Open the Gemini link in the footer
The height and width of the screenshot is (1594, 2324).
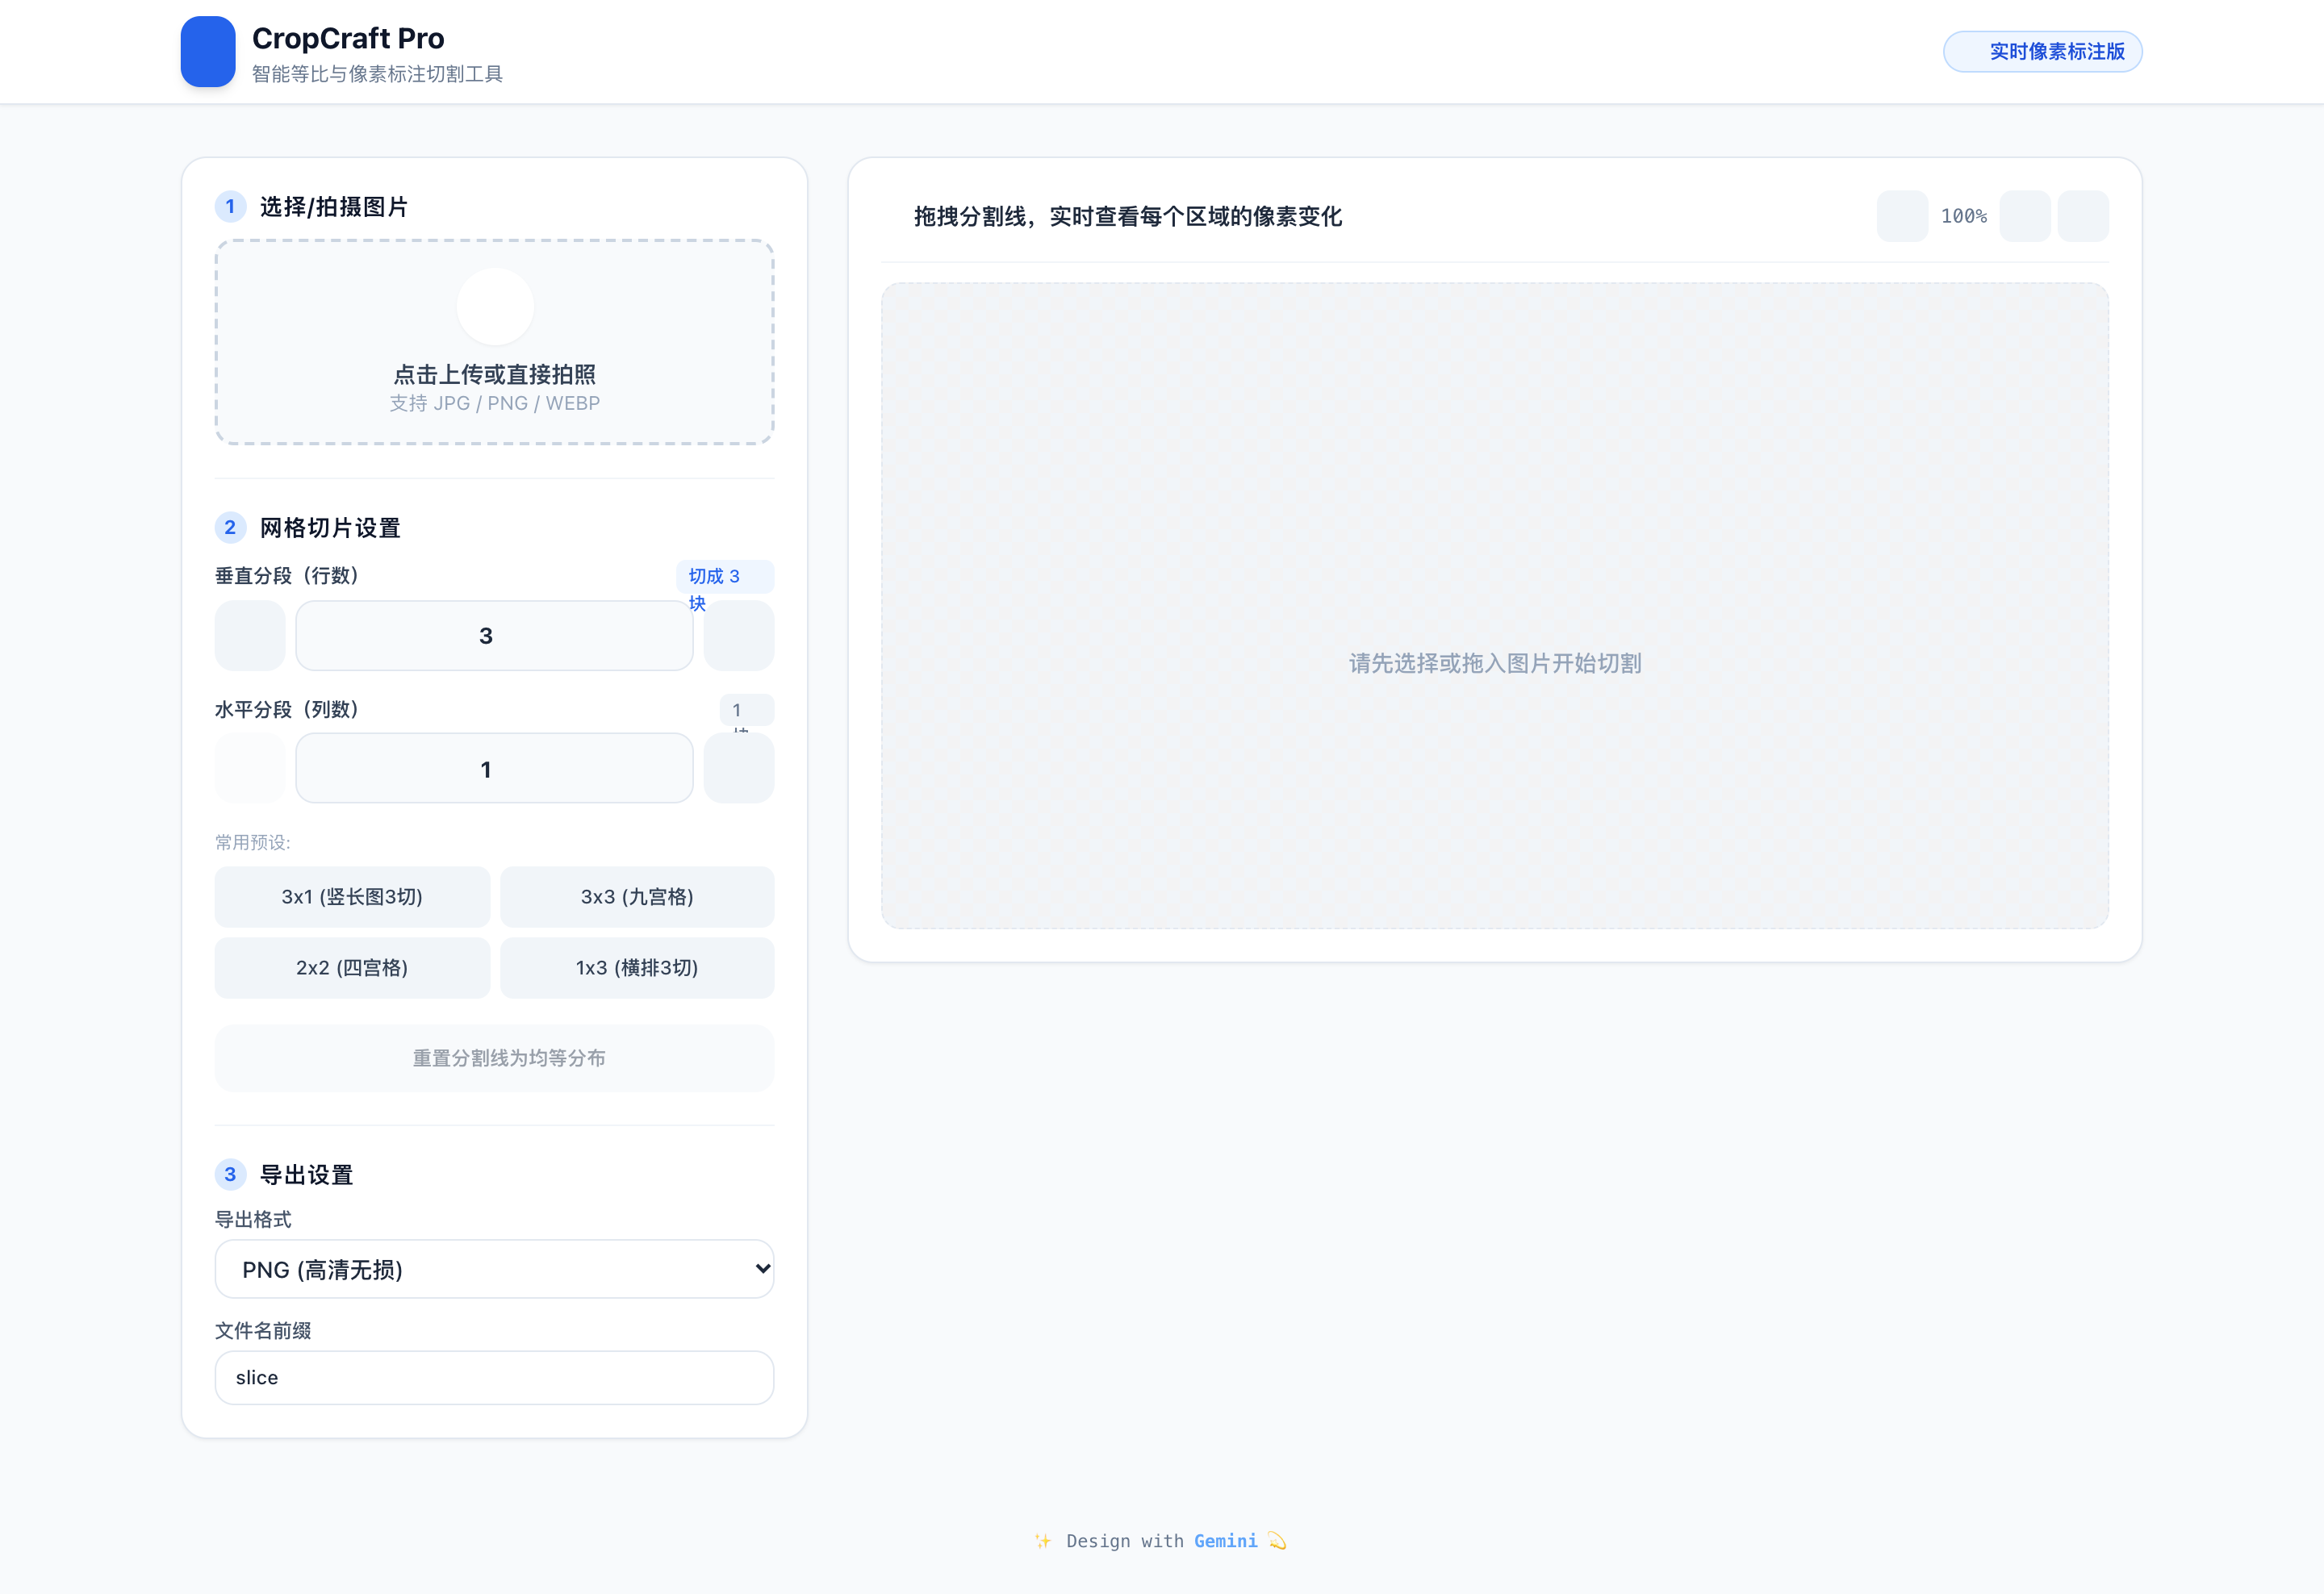click(1225, 1541)
